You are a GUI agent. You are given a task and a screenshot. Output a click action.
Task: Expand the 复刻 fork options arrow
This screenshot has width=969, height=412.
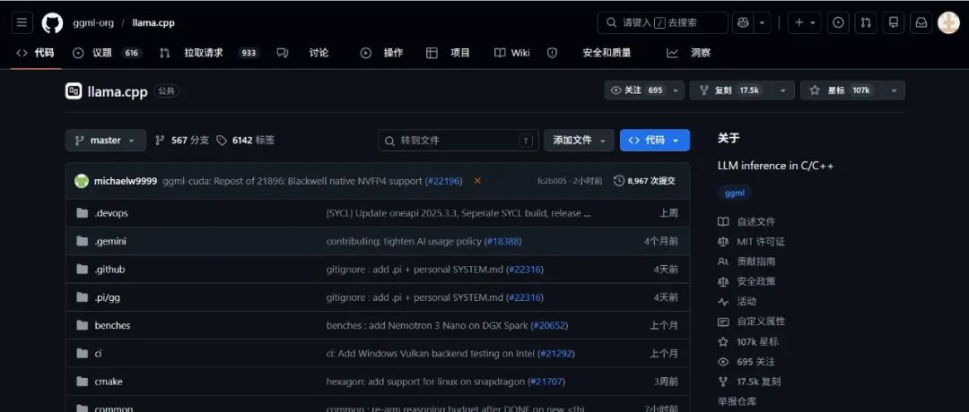[x=783, y=90]
